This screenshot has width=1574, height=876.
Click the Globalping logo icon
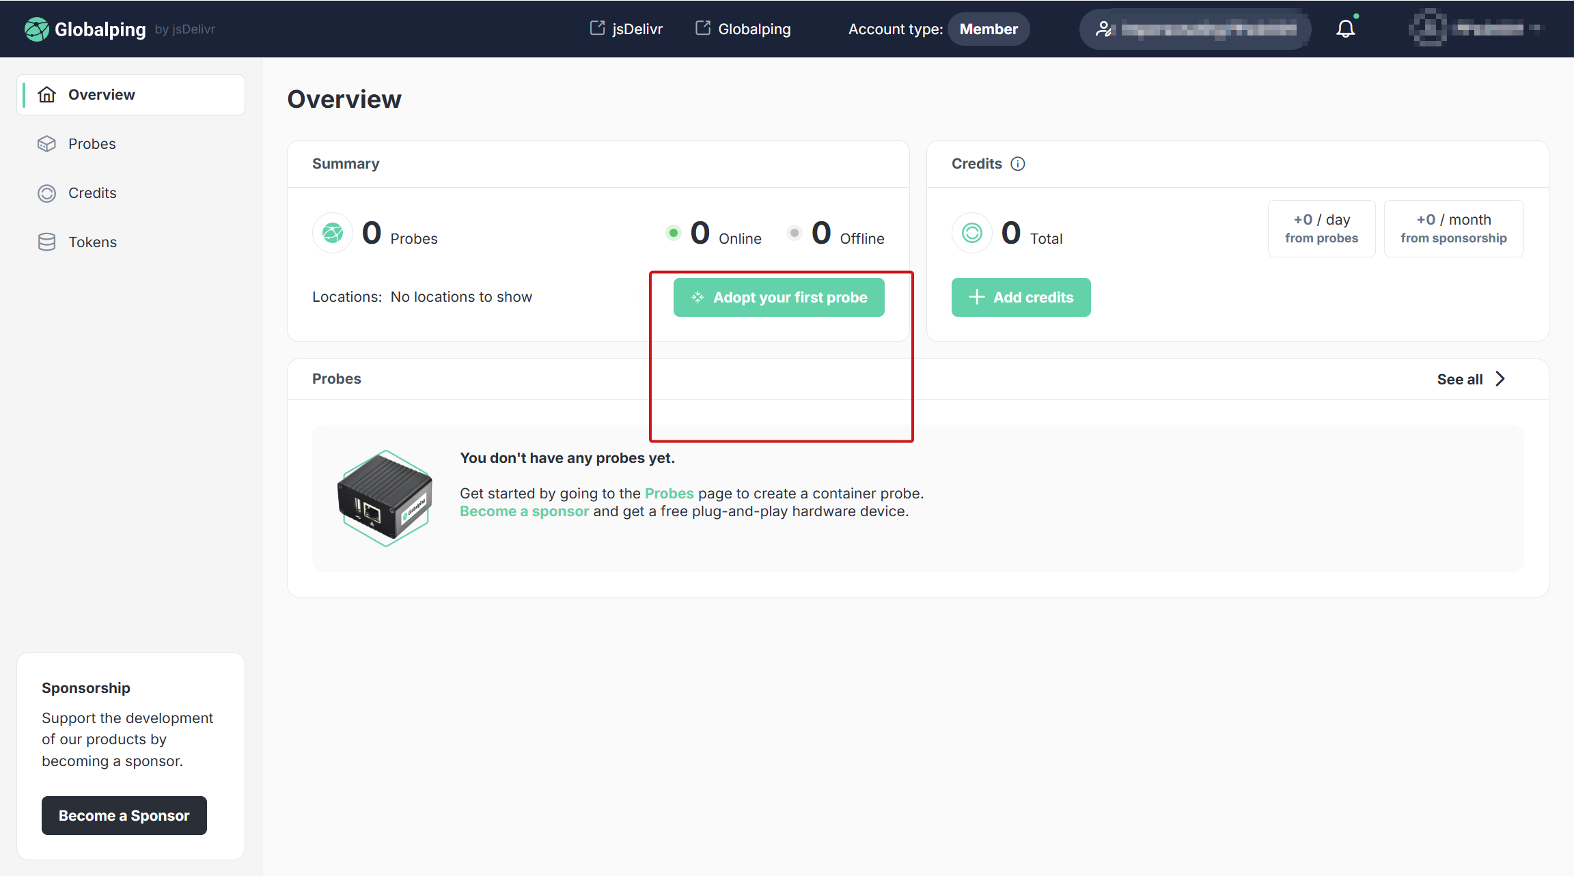pos(36,29)
